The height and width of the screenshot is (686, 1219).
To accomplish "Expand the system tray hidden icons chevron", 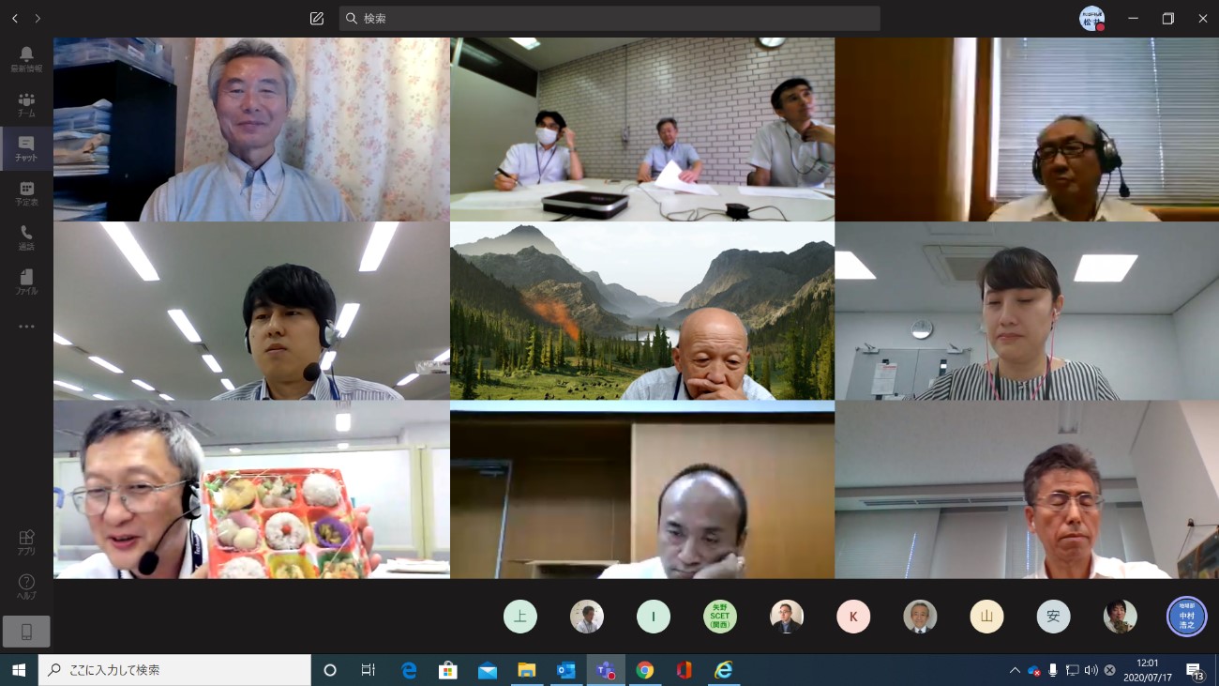I will (1015, 670).
